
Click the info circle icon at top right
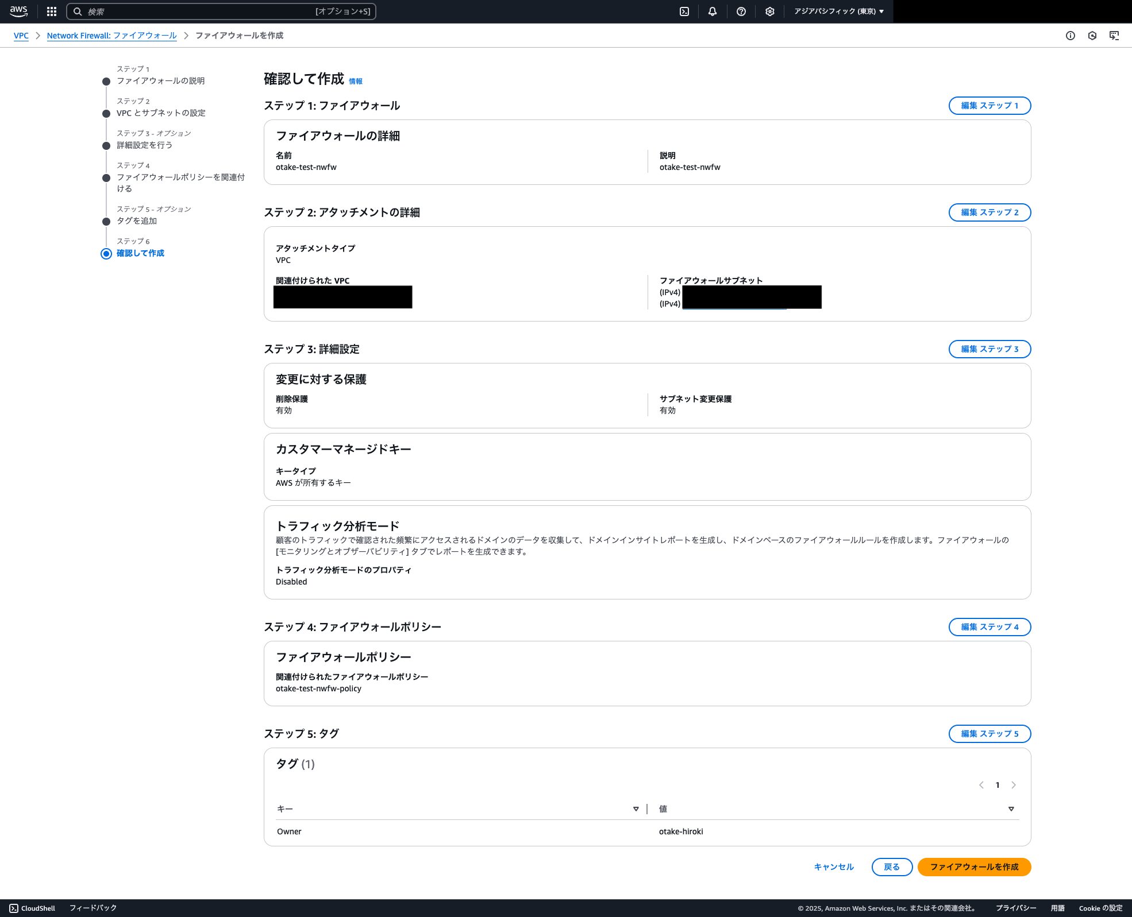1071,36
